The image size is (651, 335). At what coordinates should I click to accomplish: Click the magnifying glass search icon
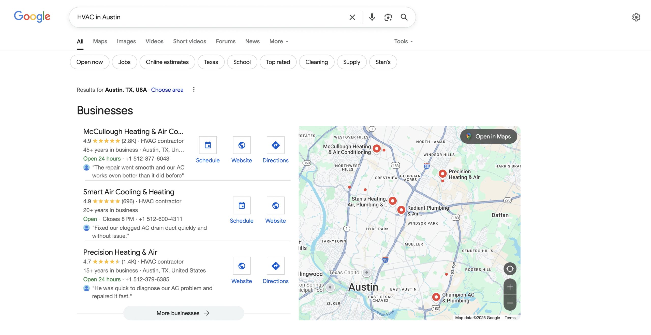pyautogui.click(x=404, y=17)
